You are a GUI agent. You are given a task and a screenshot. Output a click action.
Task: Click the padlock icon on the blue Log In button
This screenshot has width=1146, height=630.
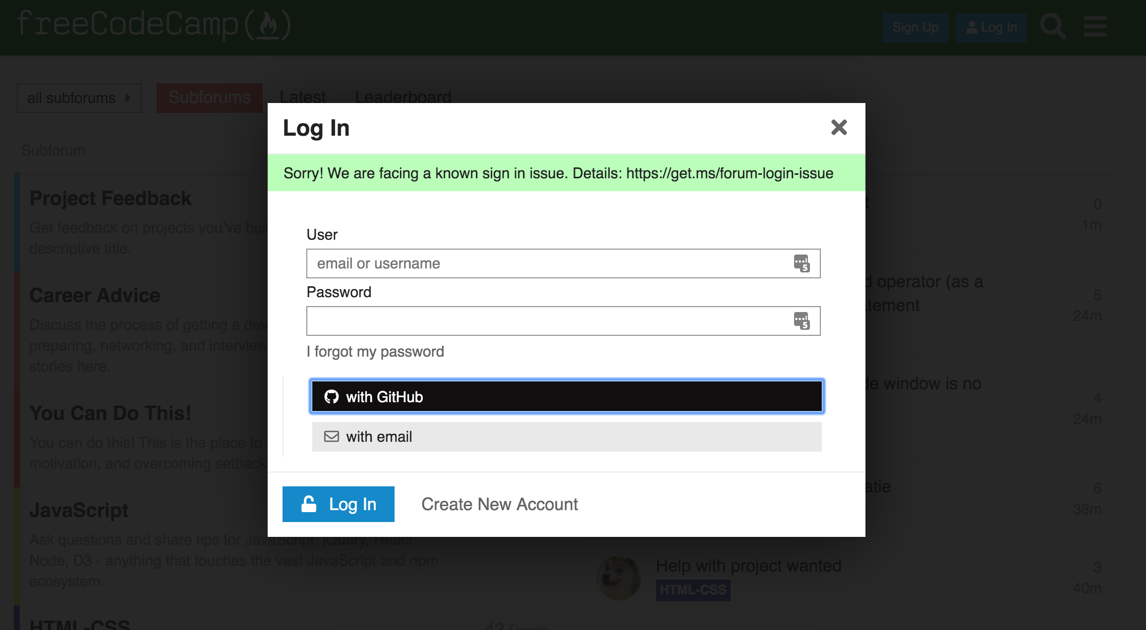308,504
